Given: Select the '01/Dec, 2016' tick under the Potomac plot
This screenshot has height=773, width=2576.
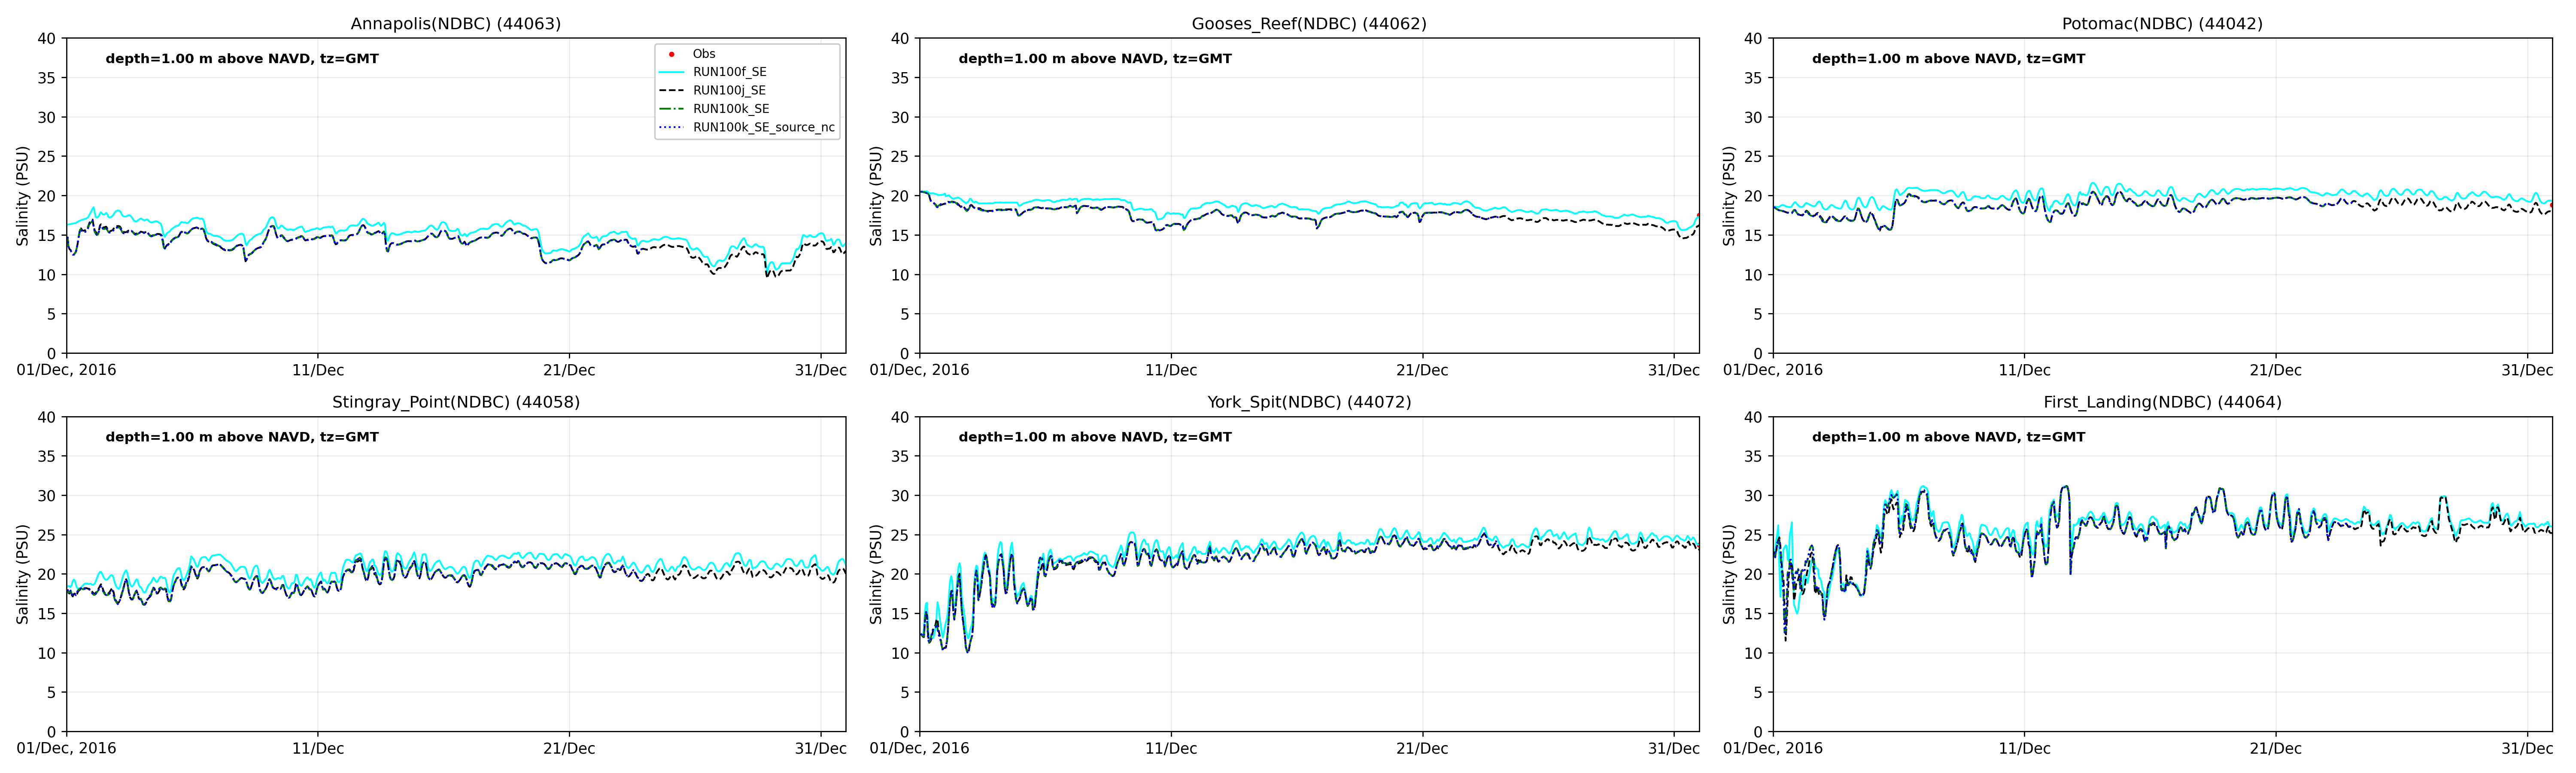Looking at the screenshot, I should click(x=1773, y=370).
